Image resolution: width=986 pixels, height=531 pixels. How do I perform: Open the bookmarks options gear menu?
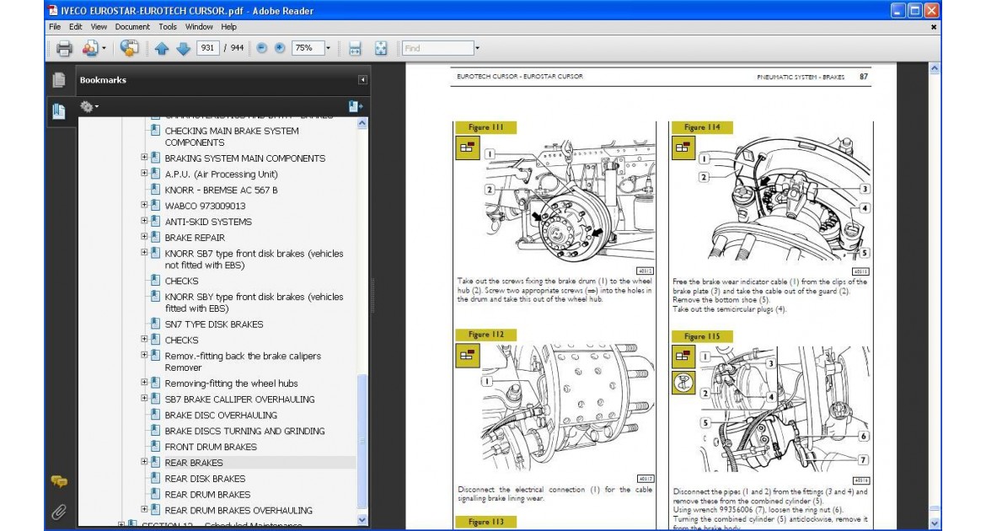coord(88,107)
